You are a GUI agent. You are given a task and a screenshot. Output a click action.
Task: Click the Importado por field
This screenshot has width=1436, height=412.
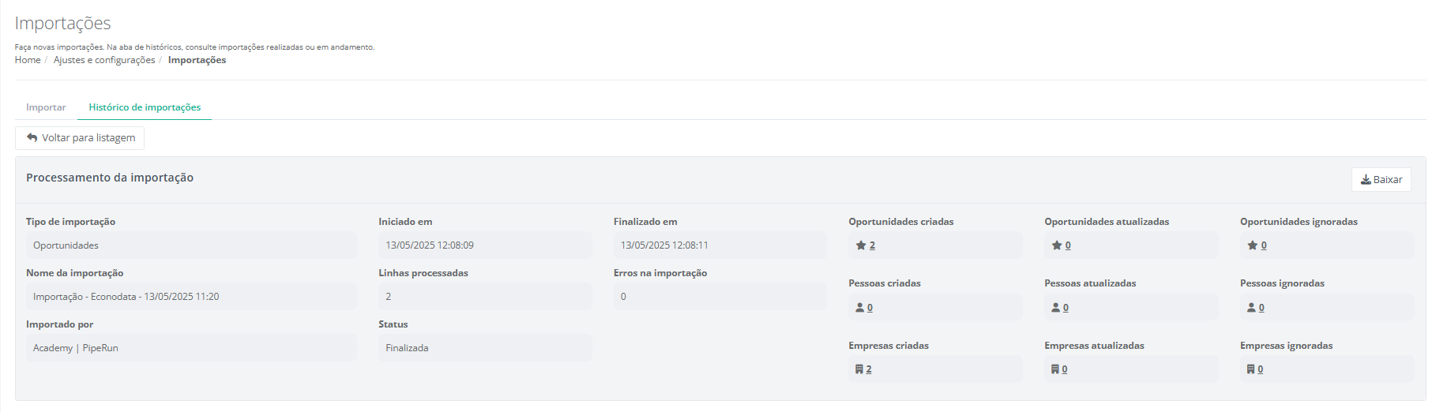click(x=190, y=348)
